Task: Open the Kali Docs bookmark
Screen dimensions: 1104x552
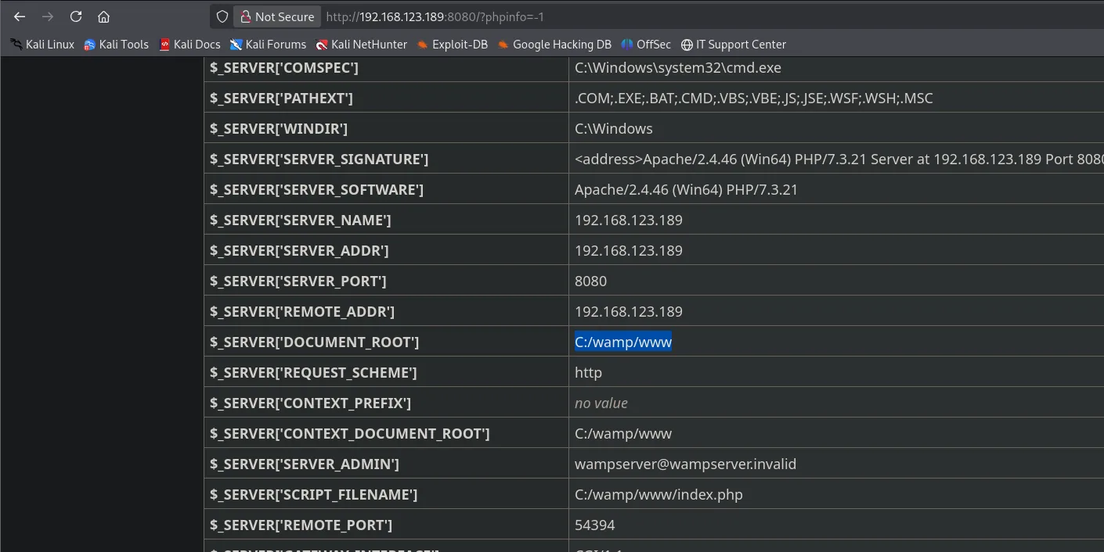Action: pos(189,45)
